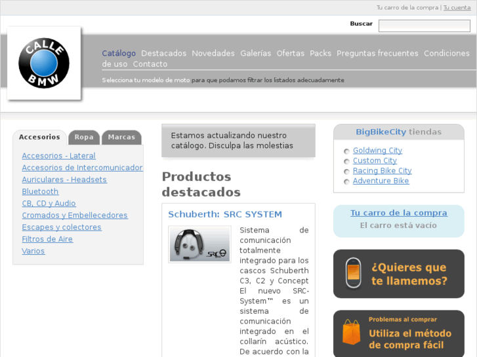Image resolution: width=477 pixels, height=357 pixels.
Task: Open the Contacto menu item
Action: click(x=150, y=64)
